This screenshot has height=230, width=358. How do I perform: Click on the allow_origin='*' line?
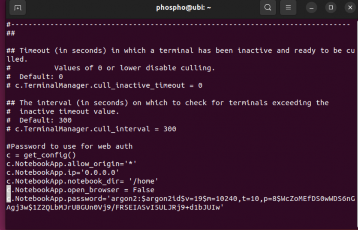point(72,164)
